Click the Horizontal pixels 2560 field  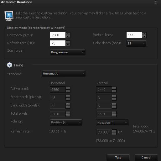(58, 35)
